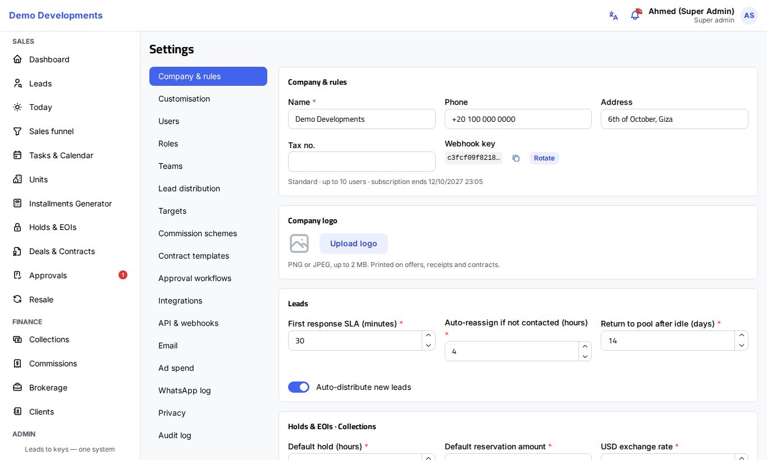Viewport: 767px width, 460px height.
Task: Open the Audit log tab
Action: [x=208, y=435]
